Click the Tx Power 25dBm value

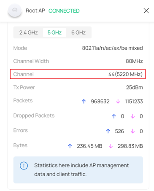point(134,87)
